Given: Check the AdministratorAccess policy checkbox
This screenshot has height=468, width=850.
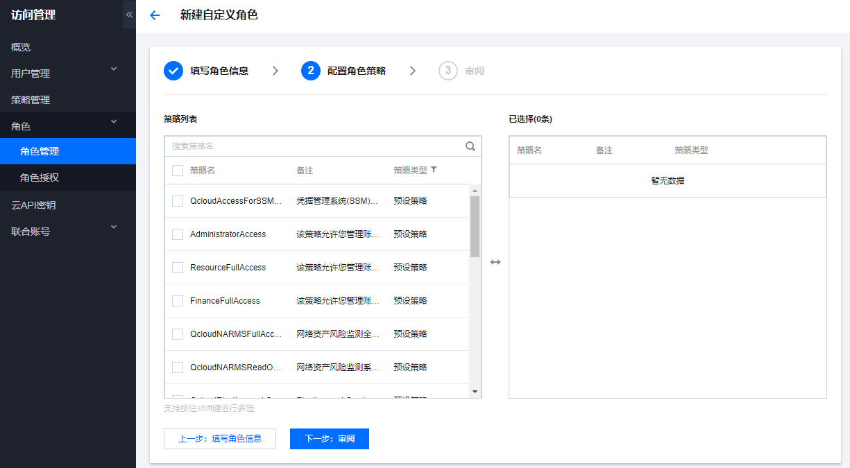Looking at the screenshot, I should tap(178, 234).
